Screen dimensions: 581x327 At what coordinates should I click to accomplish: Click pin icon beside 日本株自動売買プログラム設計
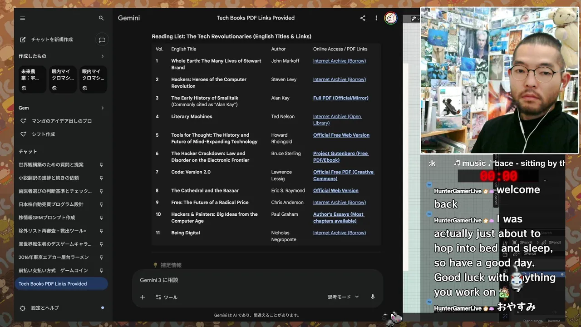(101, 204)
